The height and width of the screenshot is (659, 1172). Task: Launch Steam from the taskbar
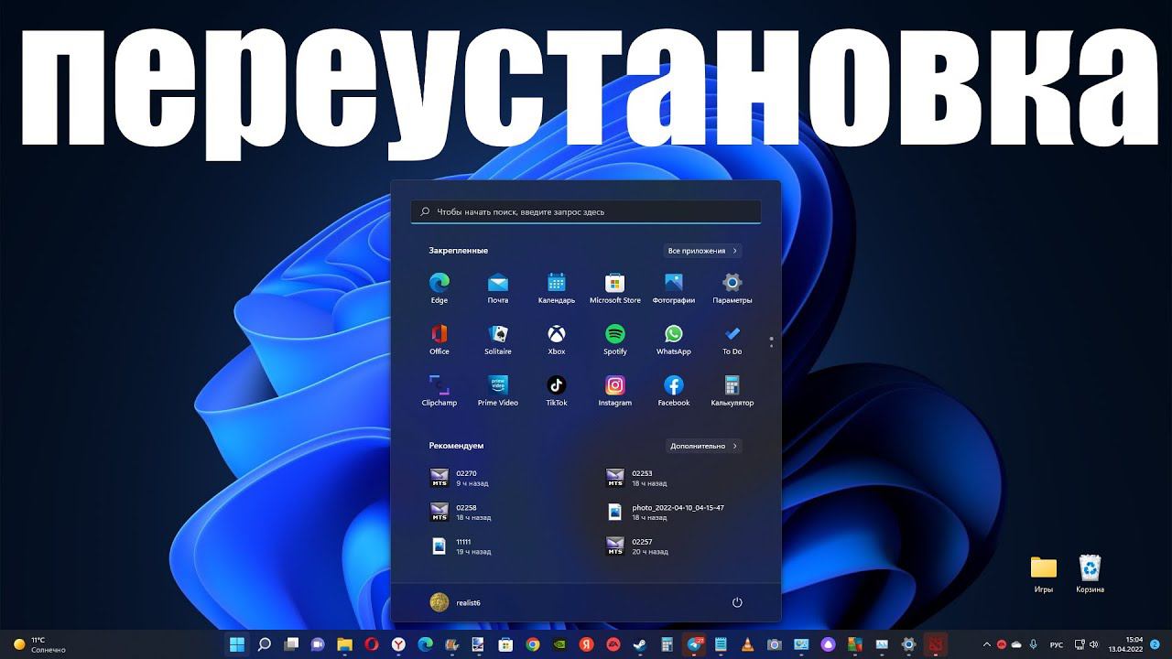[x=640, y=644]
